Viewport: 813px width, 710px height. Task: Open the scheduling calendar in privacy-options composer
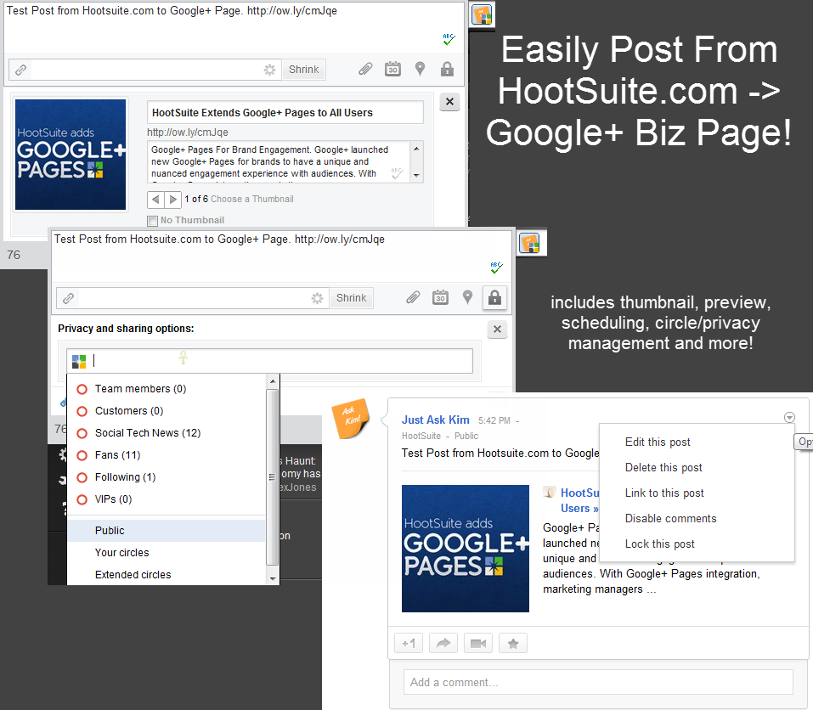click(440, 297)
